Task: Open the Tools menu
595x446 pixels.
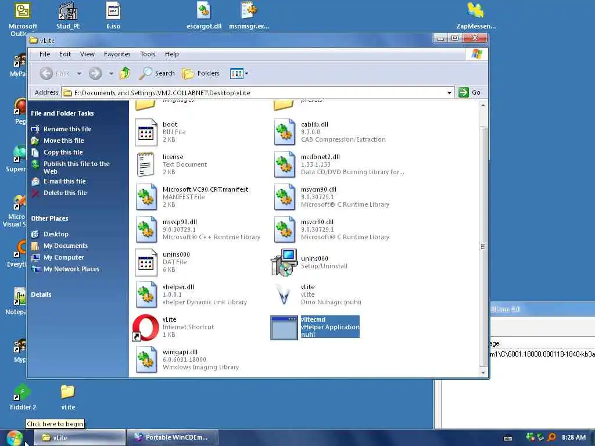Action: [148, 54]
